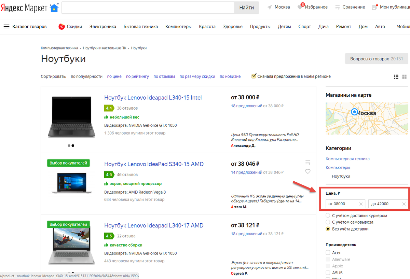Open the Электроника menu category
Image resolution: width=410 pixels, height=279 pixels.
103,27
